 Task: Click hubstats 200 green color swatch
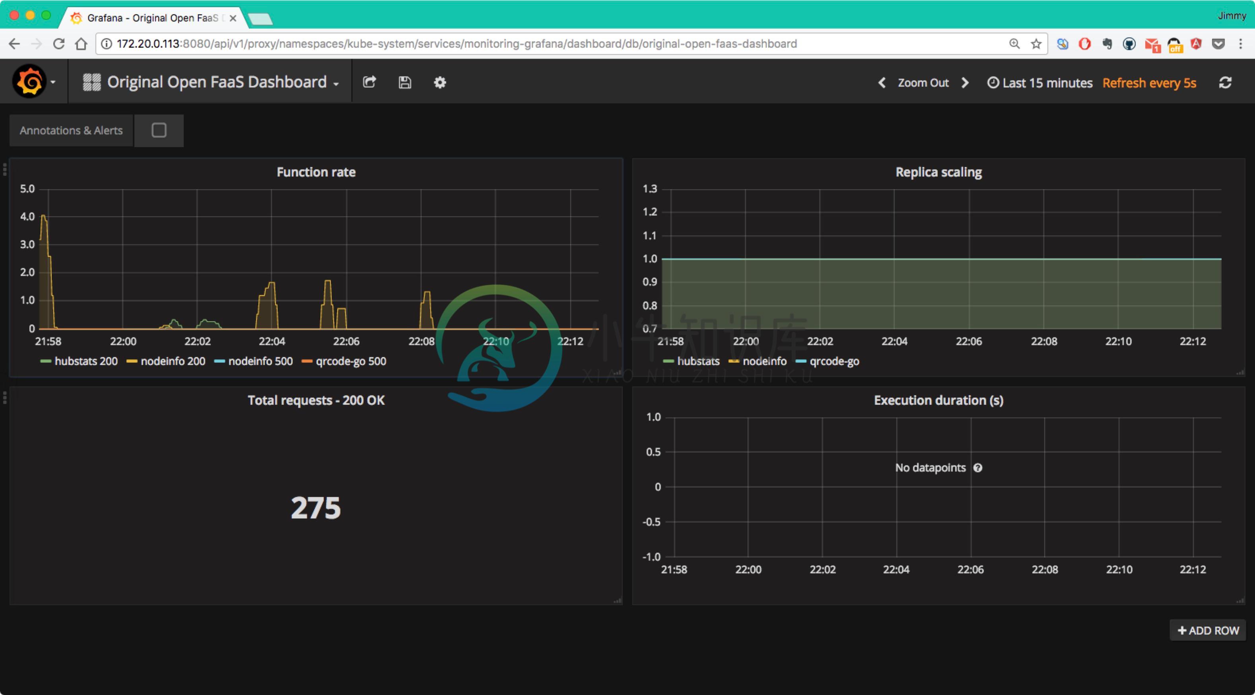click(45, 361)
